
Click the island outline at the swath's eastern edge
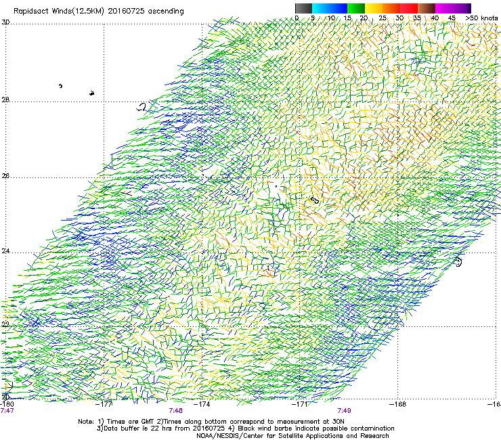(458, 262)
